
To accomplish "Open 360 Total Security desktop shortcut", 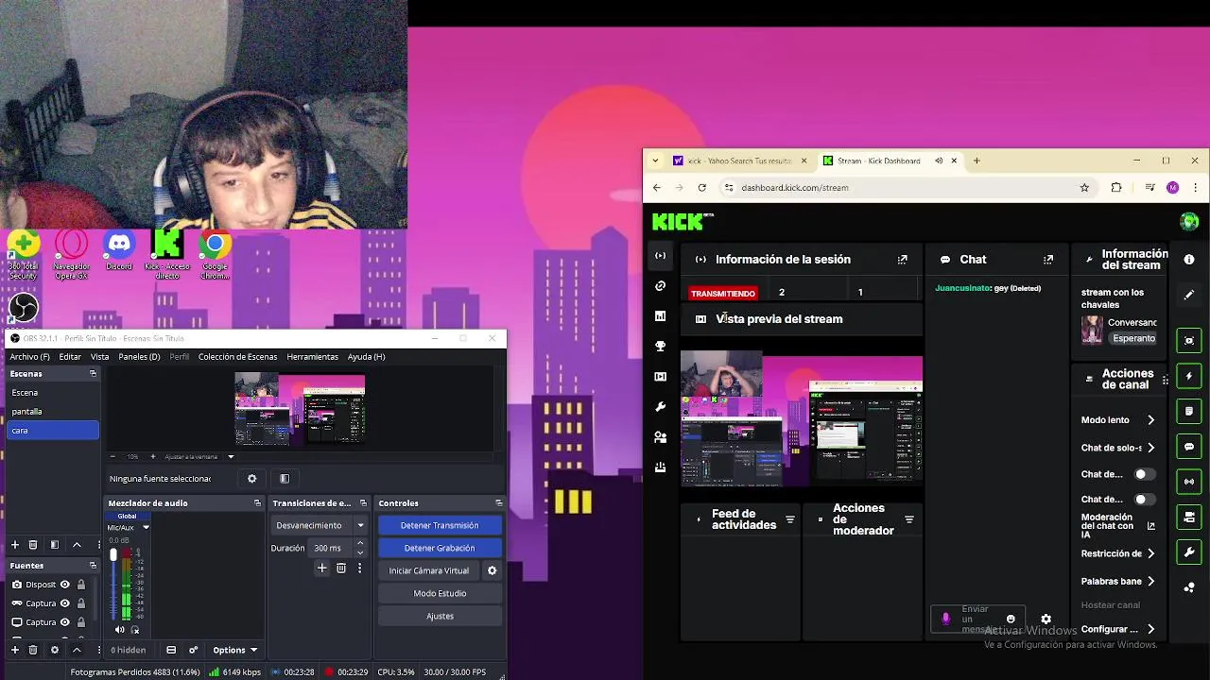I will (x=24, y=255).
